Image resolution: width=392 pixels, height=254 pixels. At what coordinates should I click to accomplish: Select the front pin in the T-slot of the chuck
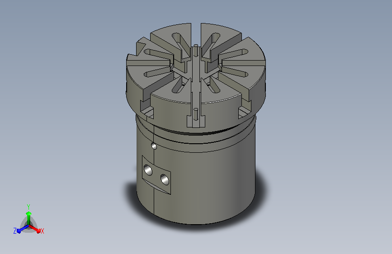pyautogui.click(x=196, y=114)
